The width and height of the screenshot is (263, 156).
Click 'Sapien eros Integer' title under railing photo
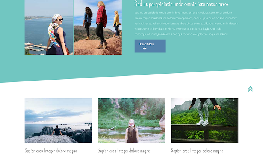(x=197, y=151)
